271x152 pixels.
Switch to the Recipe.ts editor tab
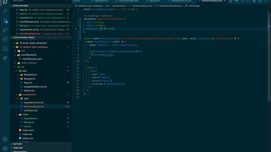(x=153, y=1)
